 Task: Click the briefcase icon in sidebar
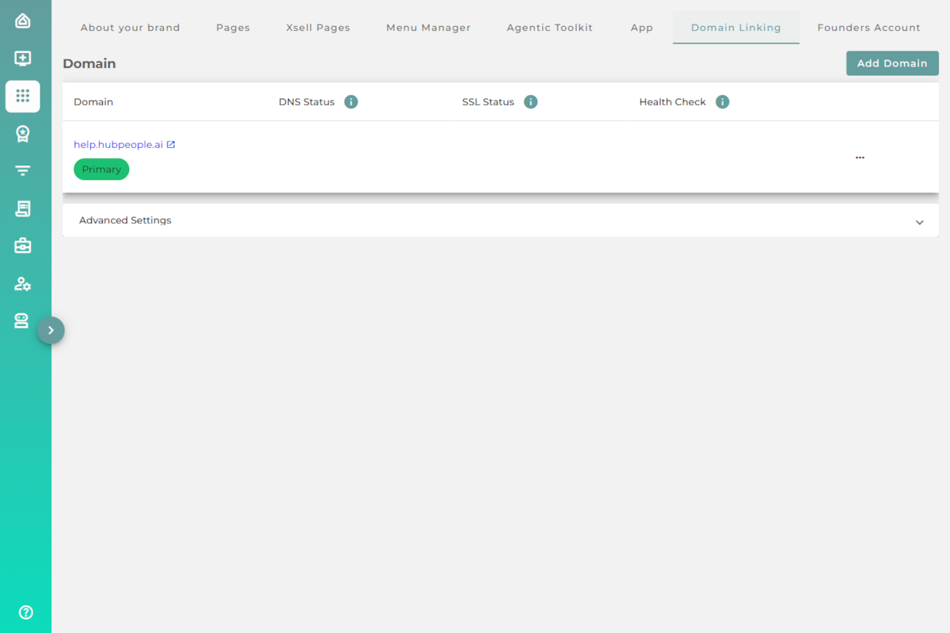pos(23,246)
